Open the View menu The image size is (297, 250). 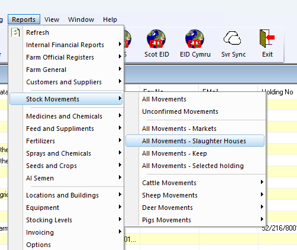point(51,19)
